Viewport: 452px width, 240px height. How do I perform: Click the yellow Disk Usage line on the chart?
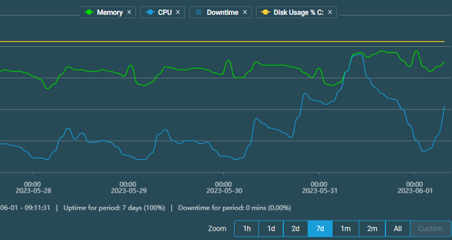click(x=178, y=41)
